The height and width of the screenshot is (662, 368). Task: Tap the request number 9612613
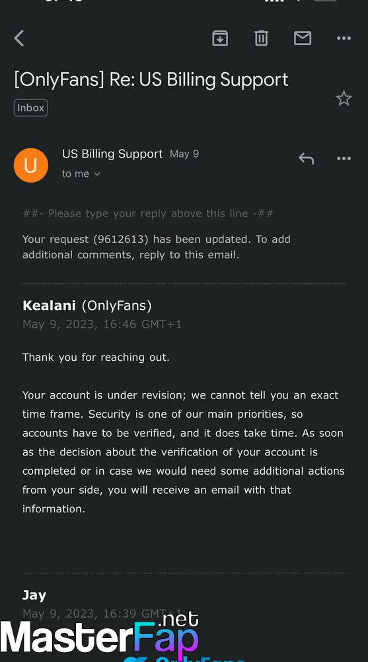[121, 240]
